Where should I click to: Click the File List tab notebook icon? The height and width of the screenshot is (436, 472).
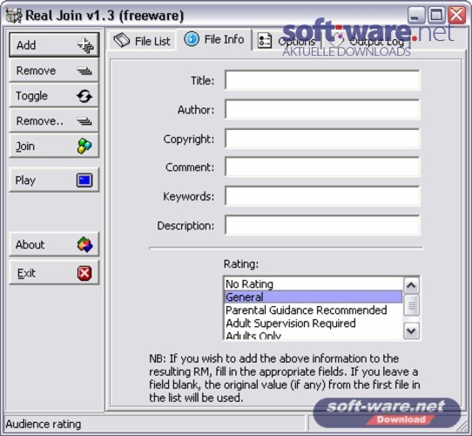[x=121, y=40]
